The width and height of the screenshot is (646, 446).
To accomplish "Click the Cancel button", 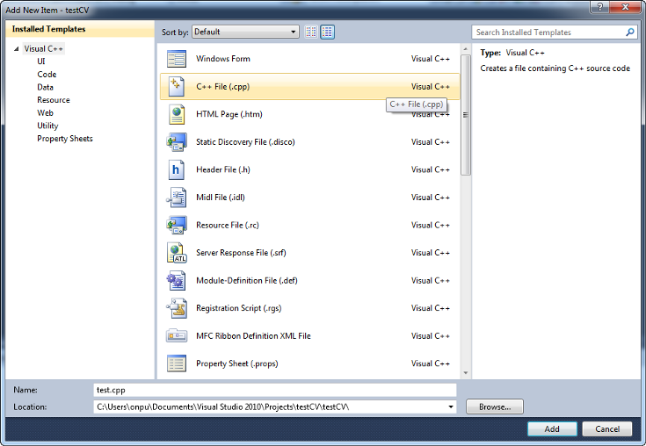I will tap(607, 428).
